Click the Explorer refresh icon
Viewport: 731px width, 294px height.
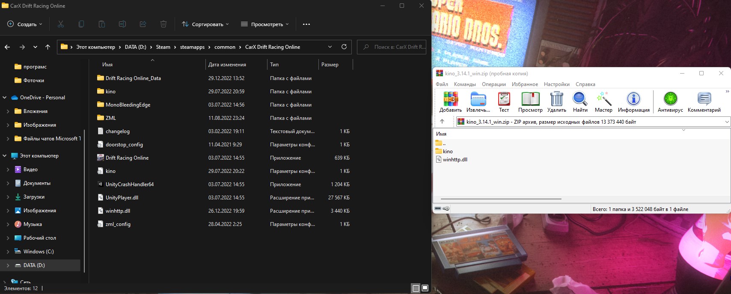click(344, 47)
